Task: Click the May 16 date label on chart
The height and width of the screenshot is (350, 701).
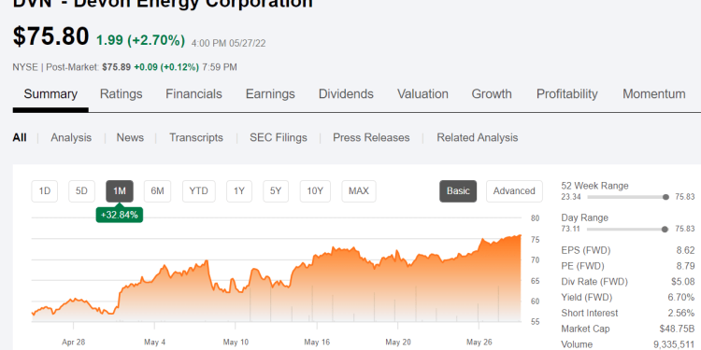Action: [x=317, y=343]
